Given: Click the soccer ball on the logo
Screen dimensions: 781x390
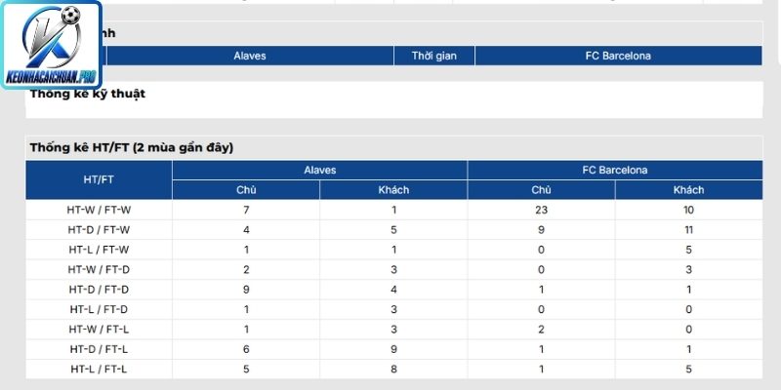Looking at the screenshot, I should click(x=70, y=16).
